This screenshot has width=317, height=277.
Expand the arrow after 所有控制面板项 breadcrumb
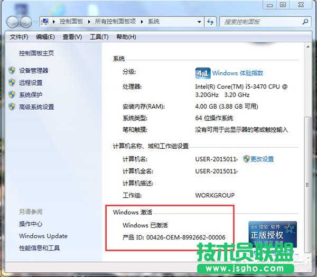(142, 22)
